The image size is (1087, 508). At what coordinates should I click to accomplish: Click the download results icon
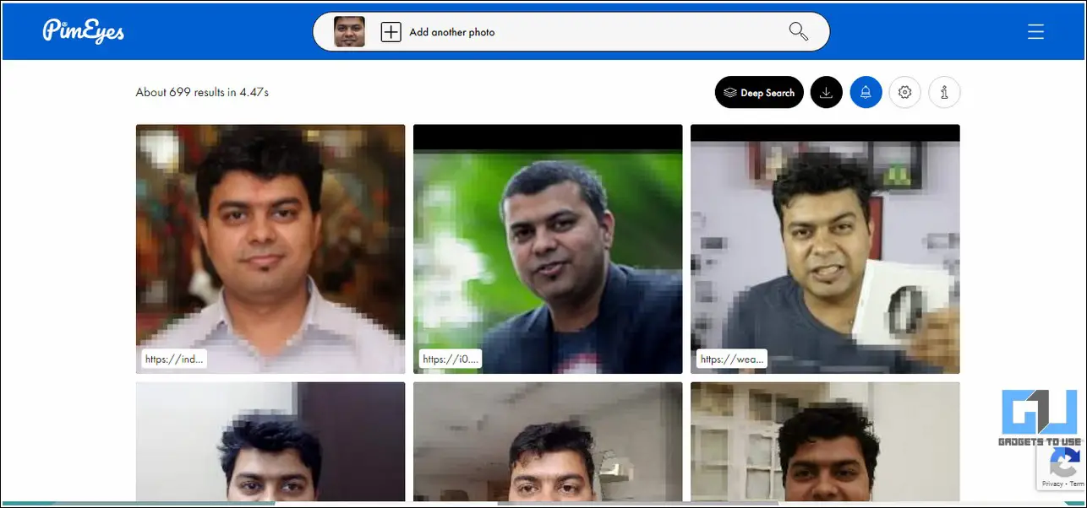tap(827, 93)
